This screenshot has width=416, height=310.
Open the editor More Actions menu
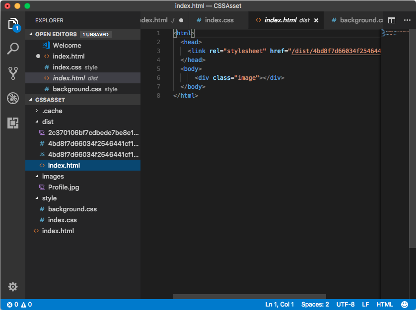(x=407, y=20)
